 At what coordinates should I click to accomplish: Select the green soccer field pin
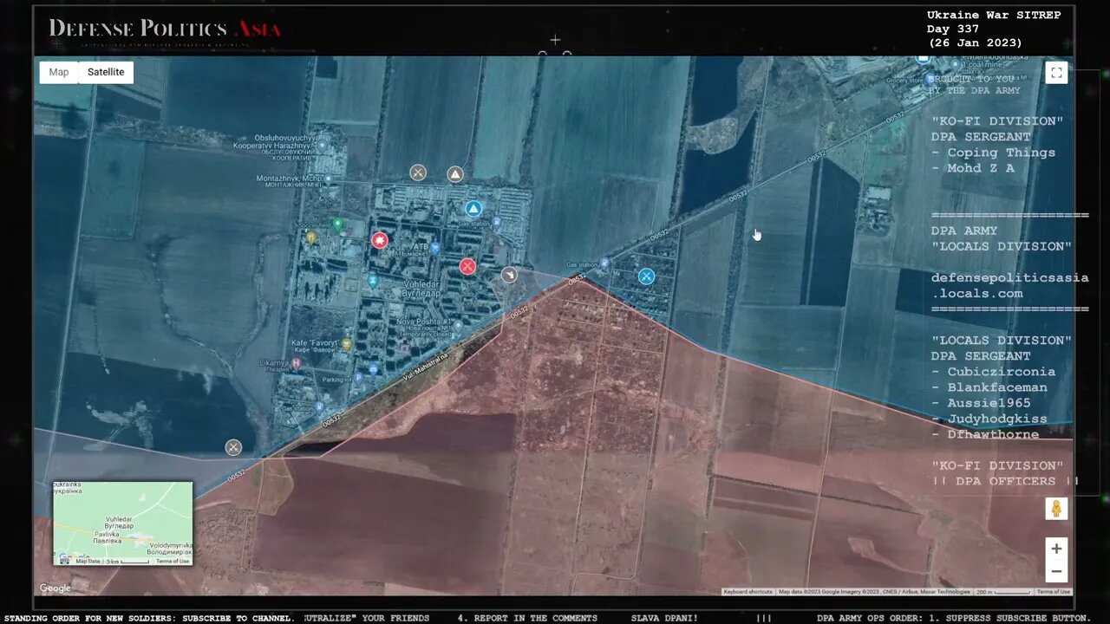point(338,224)
